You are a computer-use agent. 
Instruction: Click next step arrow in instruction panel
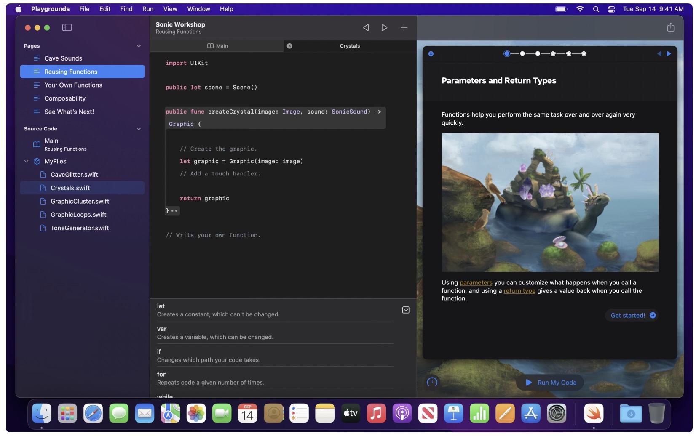pos(669,53)
